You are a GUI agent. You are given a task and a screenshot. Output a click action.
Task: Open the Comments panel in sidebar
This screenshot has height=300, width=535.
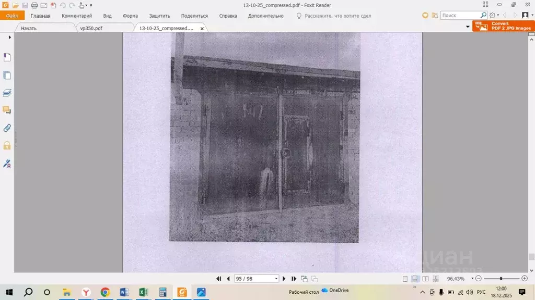[x=7, y=110]
